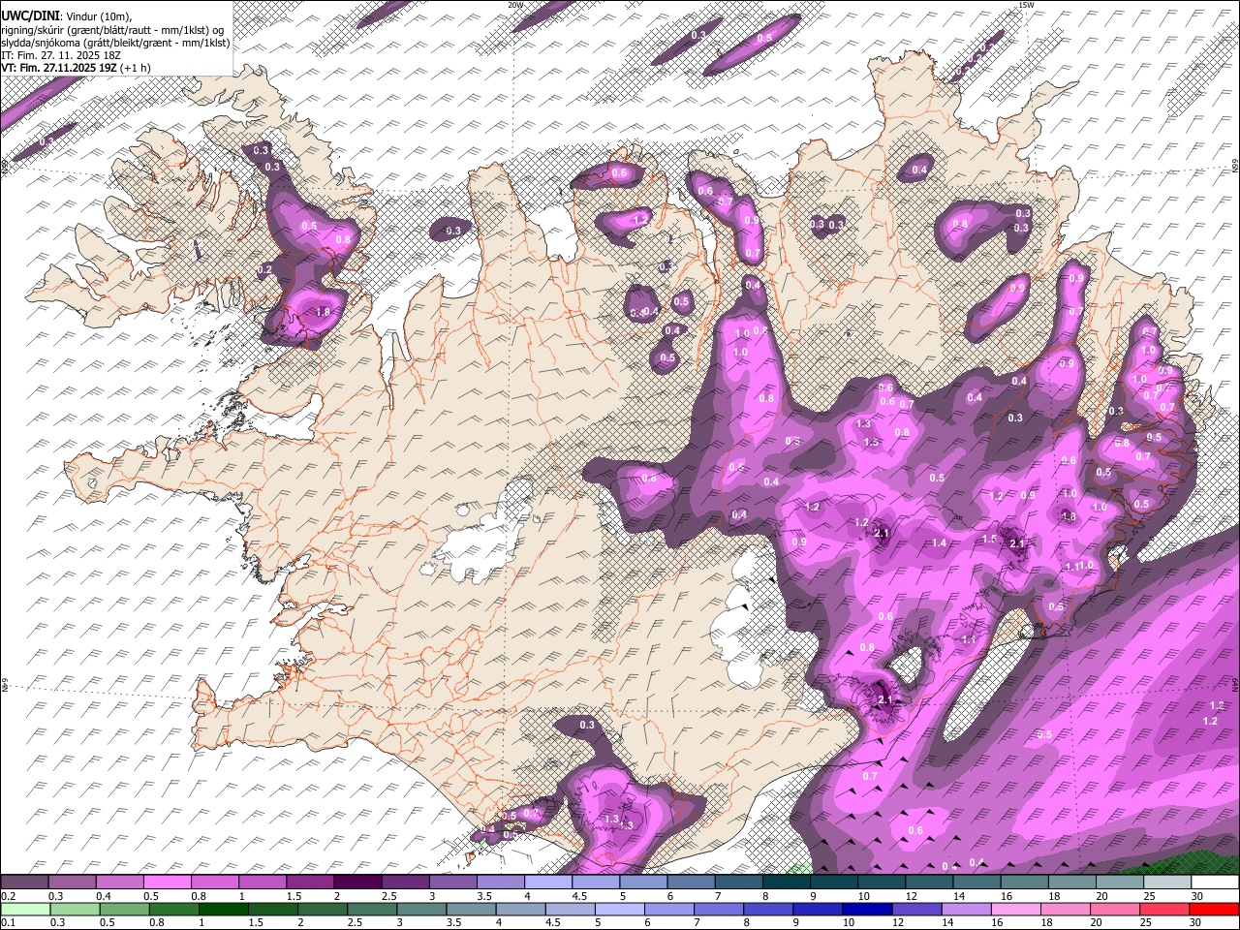The image size is (1240, 930).
Task: Click the lower-row legend swatch starting at 3.5
Action: click(x=469, y=910)
